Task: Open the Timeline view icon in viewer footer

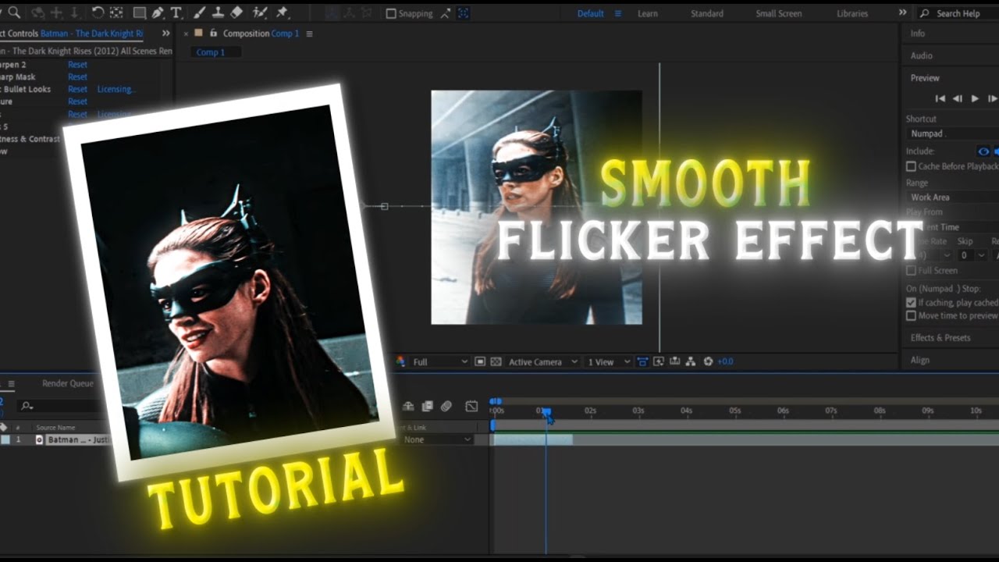Action: pyautogui.click(x=674, y=361)
